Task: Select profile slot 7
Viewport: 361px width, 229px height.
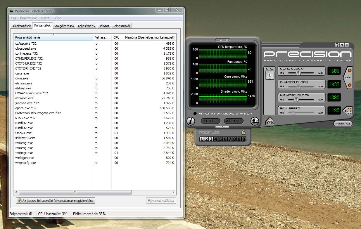Action: click(x=230, y=139)
